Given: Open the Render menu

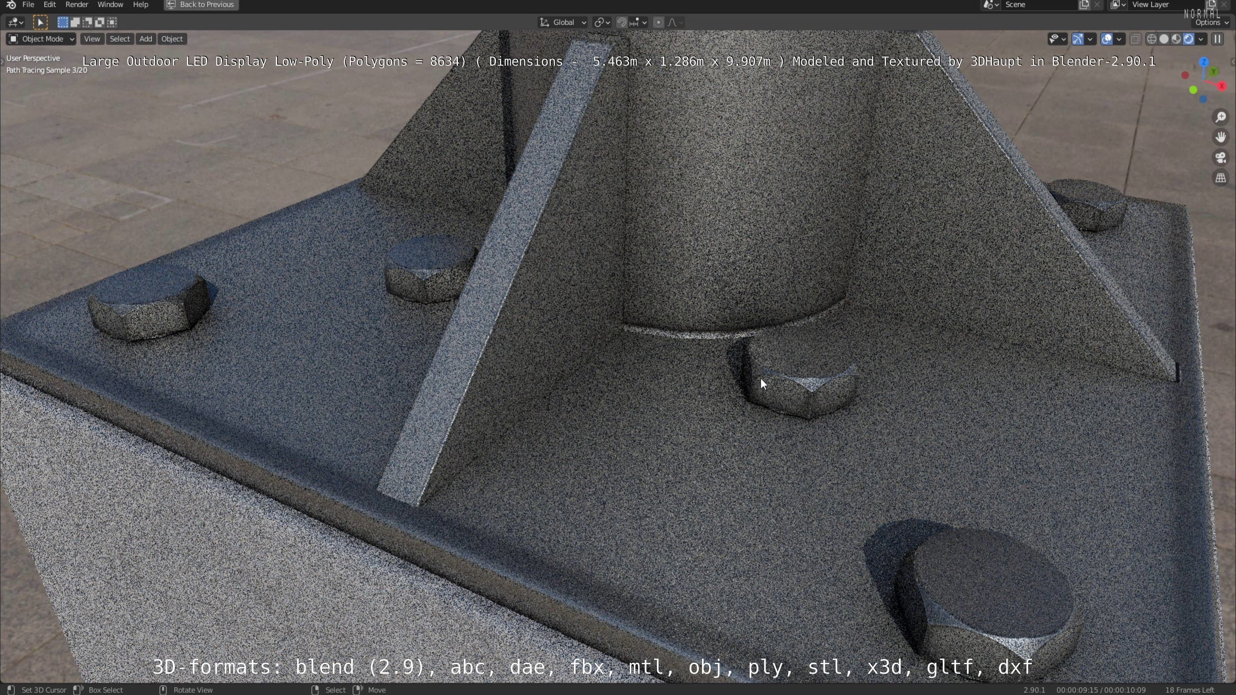Looking at the screenshot, I should click(77, 5).
